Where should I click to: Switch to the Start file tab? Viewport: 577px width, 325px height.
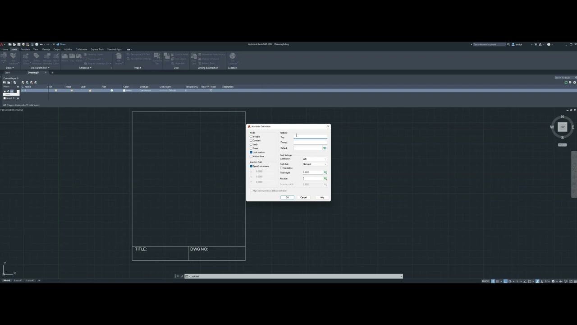7,72
